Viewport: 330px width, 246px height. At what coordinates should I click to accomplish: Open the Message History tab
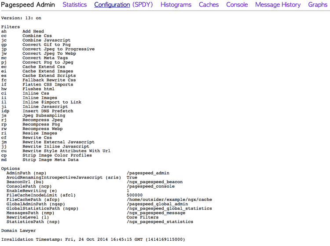point(278,5)
